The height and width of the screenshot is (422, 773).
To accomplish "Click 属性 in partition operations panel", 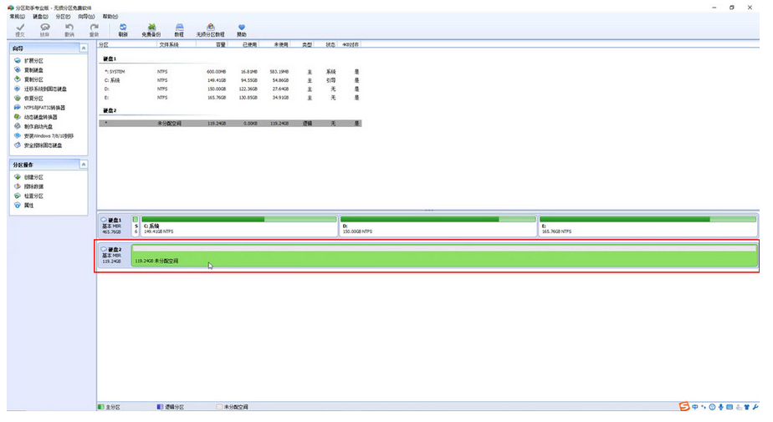I will 28,205.
